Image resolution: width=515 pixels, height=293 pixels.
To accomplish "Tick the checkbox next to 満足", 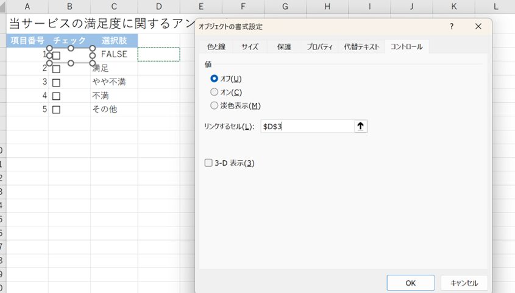I will pyautogui.click(x=56, y=69).
